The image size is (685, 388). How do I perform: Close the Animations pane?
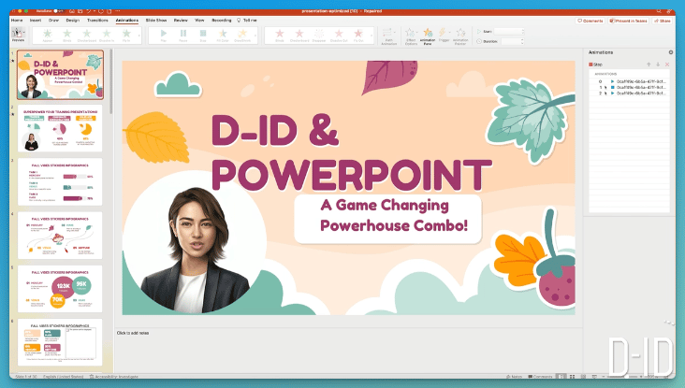click(670, 52)
